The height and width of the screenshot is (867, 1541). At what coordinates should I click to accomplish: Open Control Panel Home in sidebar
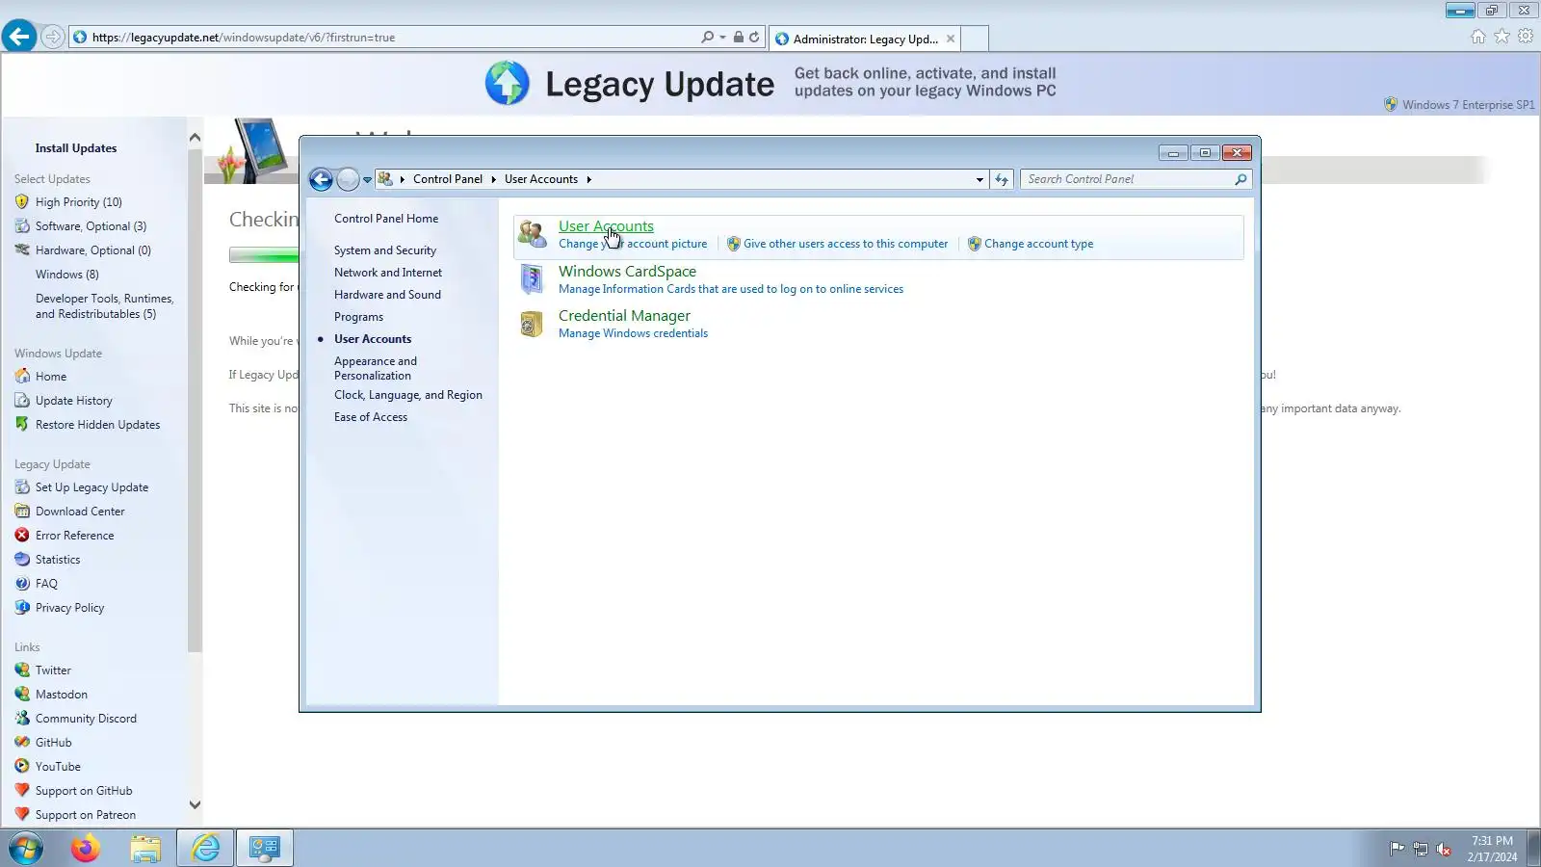386,219
